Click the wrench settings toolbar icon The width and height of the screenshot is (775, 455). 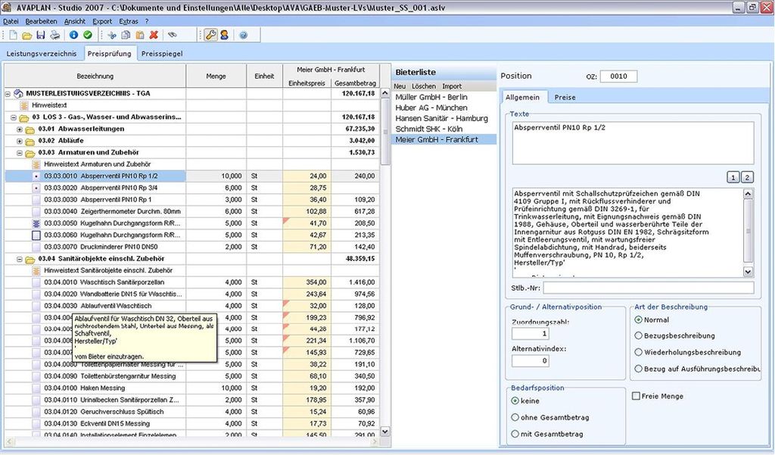pyautogui.click(x=210, y=35)
